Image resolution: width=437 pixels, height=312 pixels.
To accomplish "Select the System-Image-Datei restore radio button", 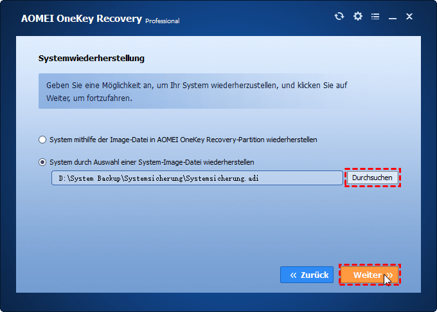I will coord(42,162).
